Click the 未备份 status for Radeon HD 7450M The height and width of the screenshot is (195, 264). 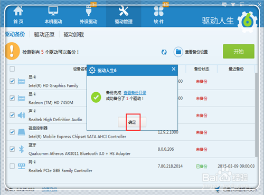click(202, 99)
